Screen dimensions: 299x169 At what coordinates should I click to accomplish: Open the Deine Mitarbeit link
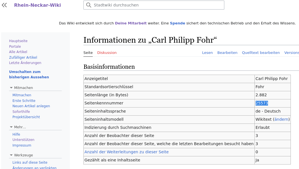tap(131, 23)
